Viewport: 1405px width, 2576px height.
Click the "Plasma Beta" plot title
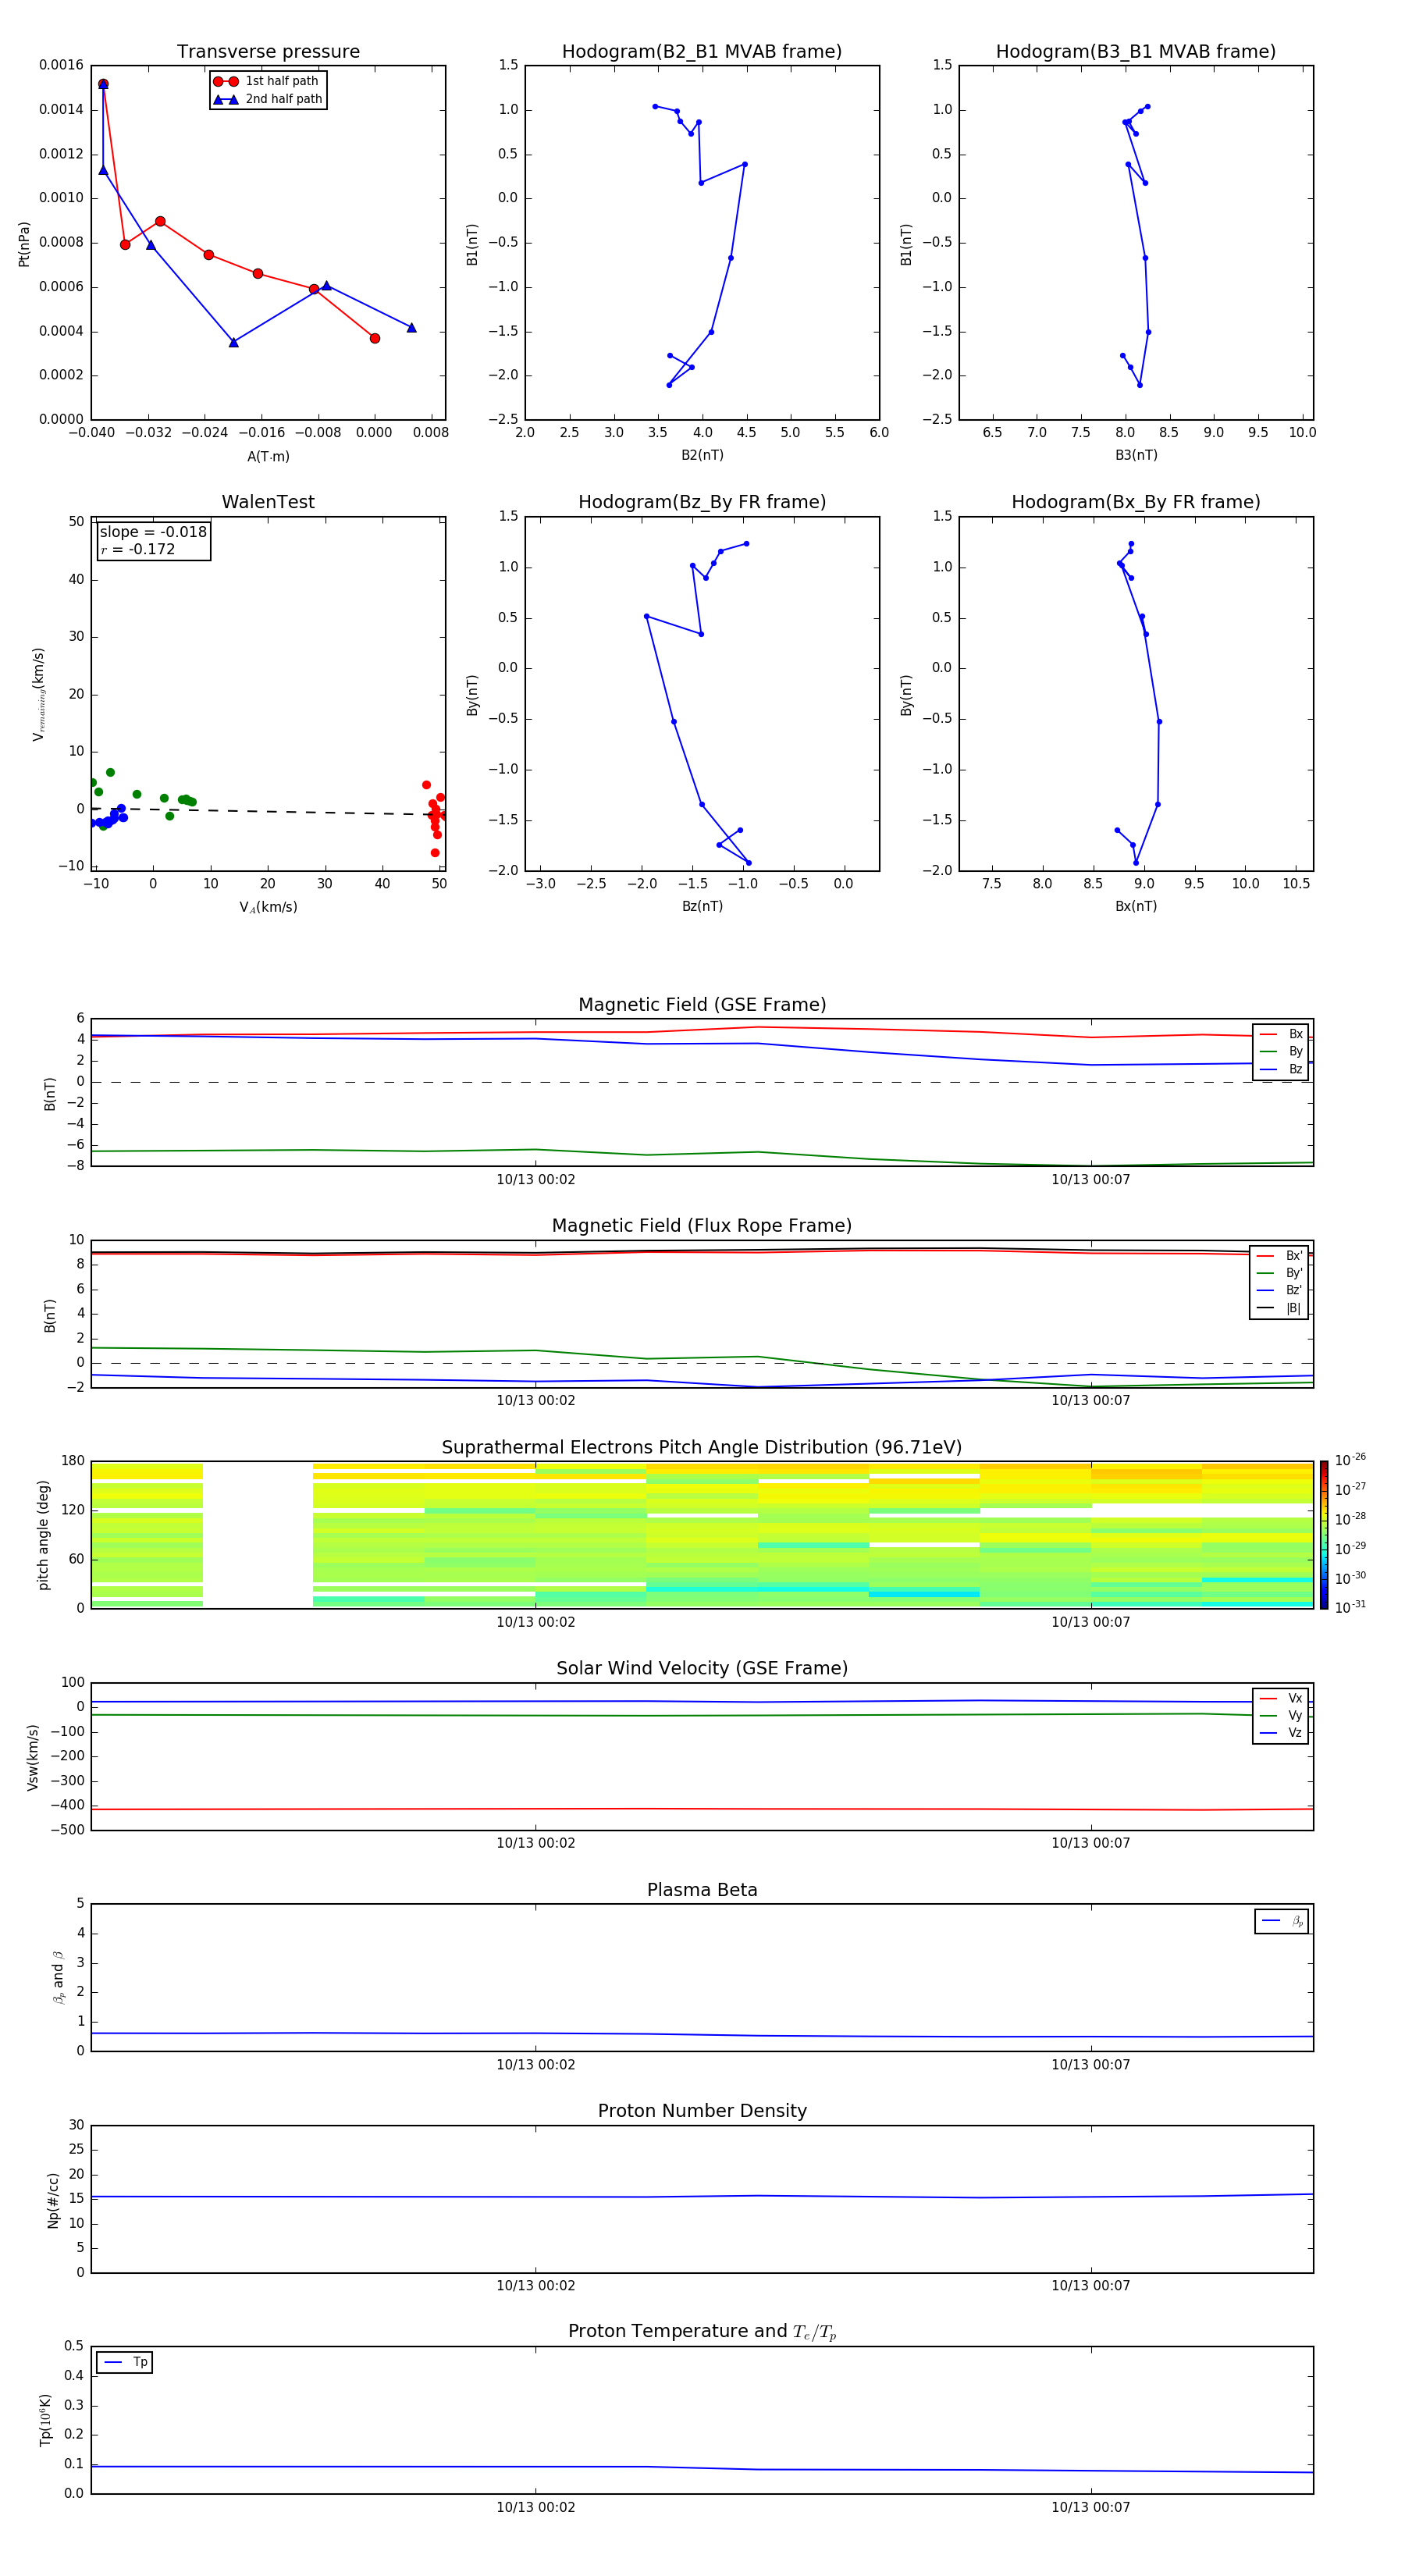point(702,1891)
